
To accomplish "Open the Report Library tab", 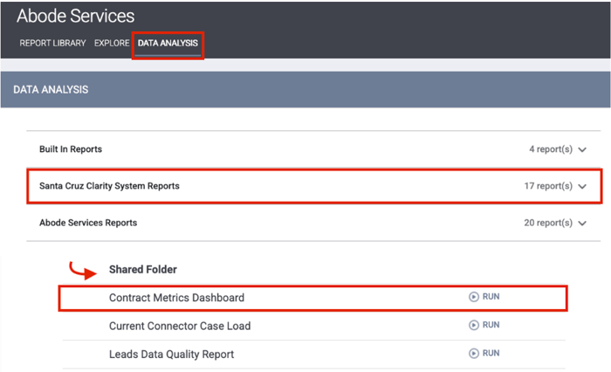I will [x=52, y=43].
